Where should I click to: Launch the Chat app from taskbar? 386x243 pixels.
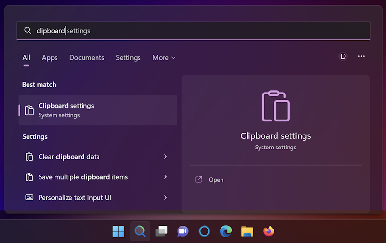coord(183,231)
